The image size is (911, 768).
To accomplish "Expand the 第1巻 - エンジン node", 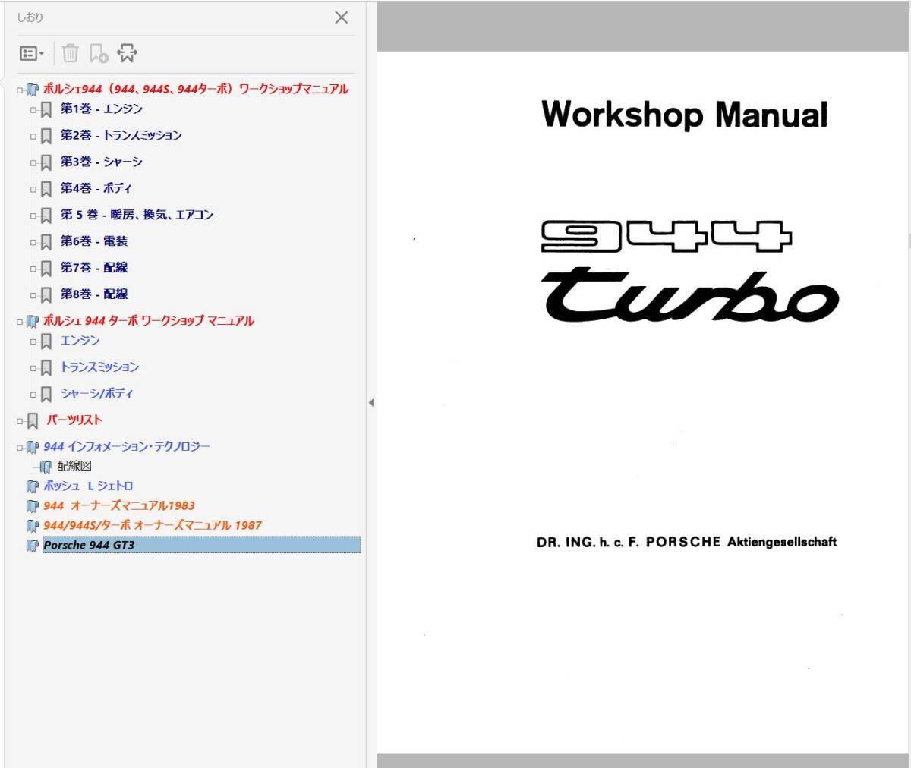I will pyautogui.click(x=33, y=110).
